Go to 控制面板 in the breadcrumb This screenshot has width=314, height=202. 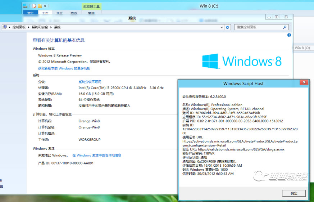click(19, 27)
